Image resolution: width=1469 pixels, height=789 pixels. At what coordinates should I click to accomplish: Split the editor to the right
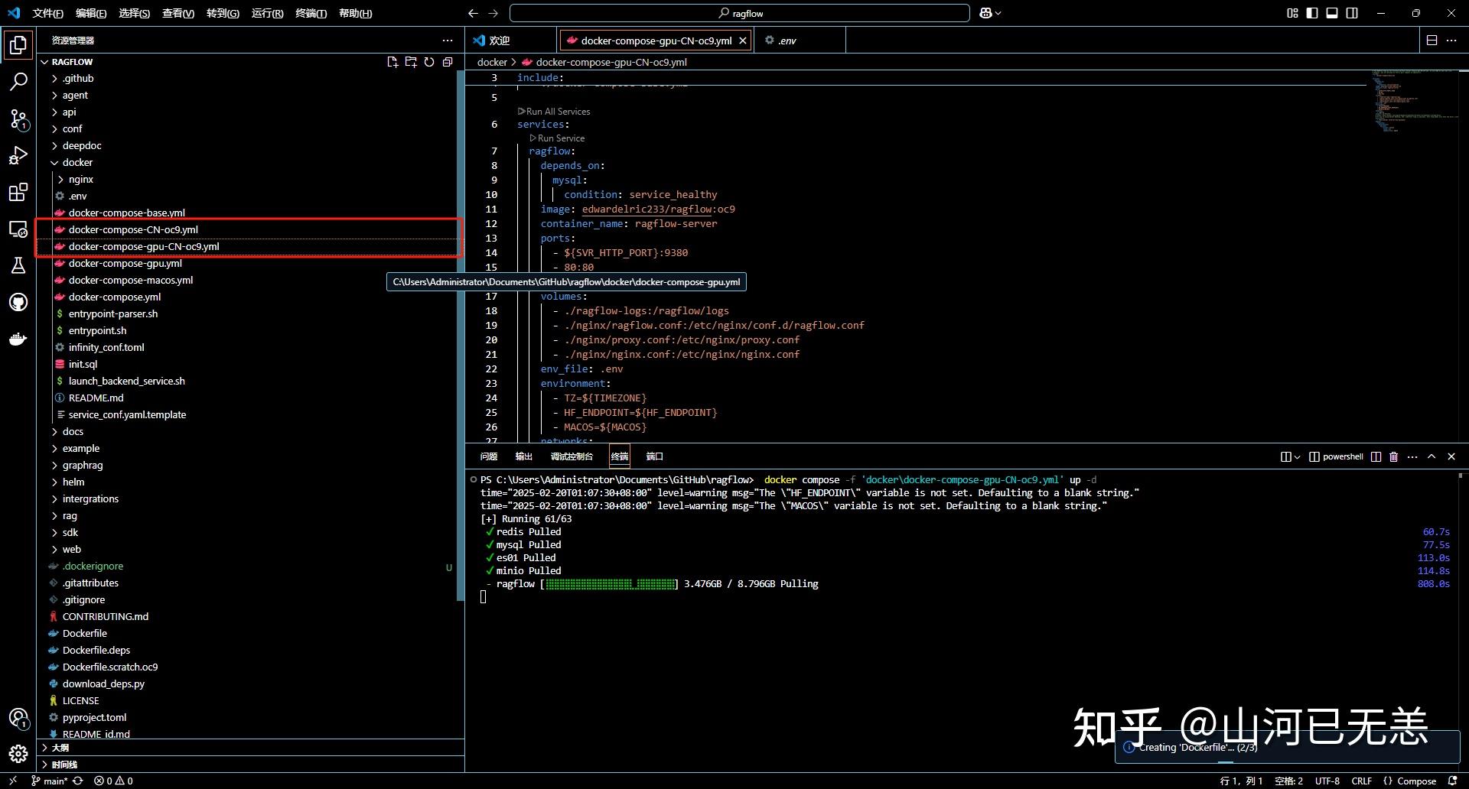tap(1432, 41)
